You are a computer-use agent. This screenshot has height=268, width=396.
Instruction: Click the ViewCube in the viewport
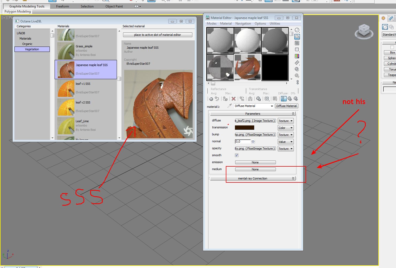364,31
